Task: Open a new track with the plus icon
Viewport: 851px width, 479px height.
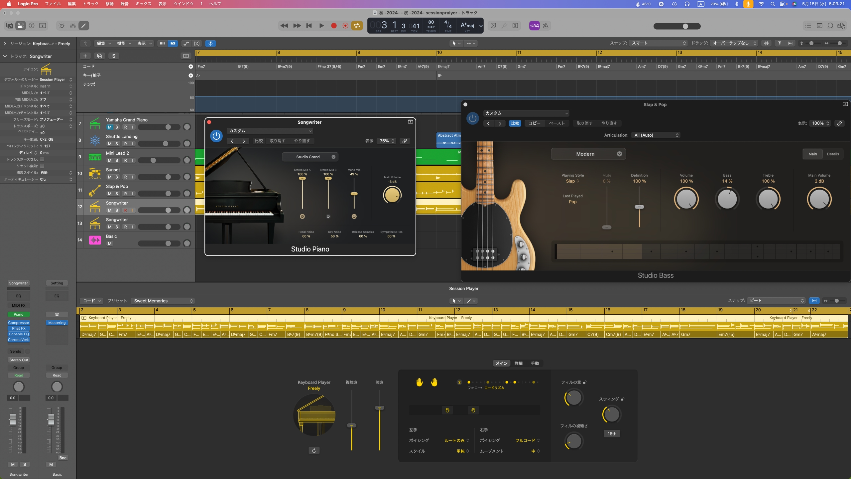Action: [85, 56]
